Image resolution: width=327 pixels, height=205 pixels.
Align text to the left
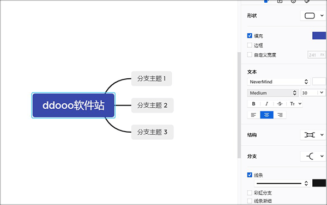coord(253,115)
